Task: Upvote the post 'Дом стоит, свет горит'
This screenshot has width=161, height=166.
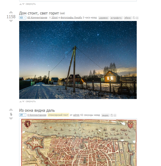Action: coord(11,12)
